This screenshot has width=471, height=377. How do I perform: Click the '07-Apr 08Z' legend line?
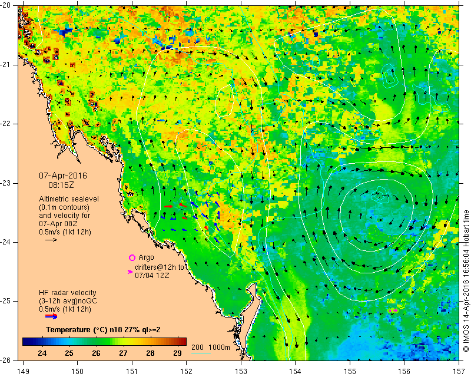pos(58,224)
